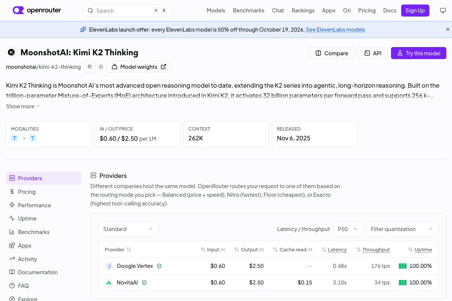Open the Benchmarks top nav item
Viewport: 452px width, 301px height.
point(249,11)
